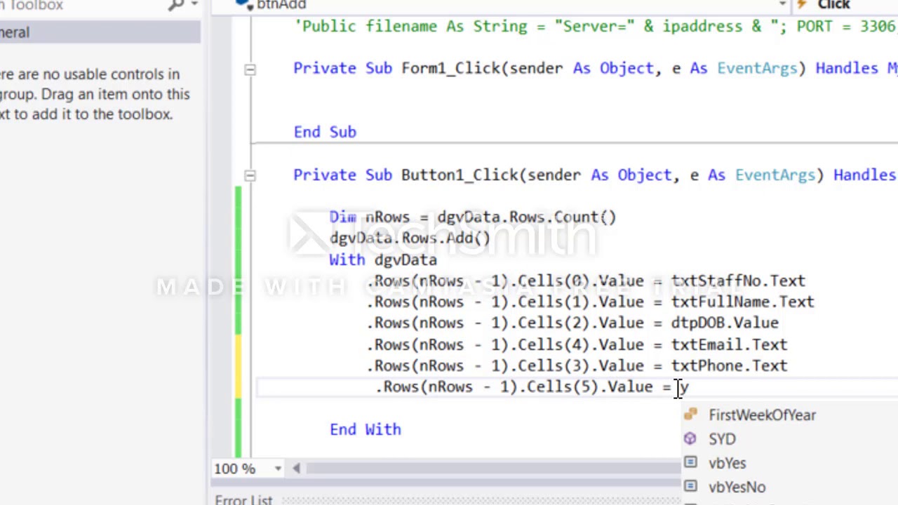Click the FirstWeekOfYear enum icon
This screenshot has width=898, height=505.
[x=690, y=415]
